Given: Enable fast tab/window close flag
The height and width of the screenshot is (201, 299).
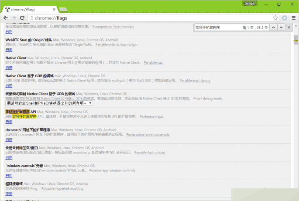Looking at the screenshot, I should [x=9, y=158].
